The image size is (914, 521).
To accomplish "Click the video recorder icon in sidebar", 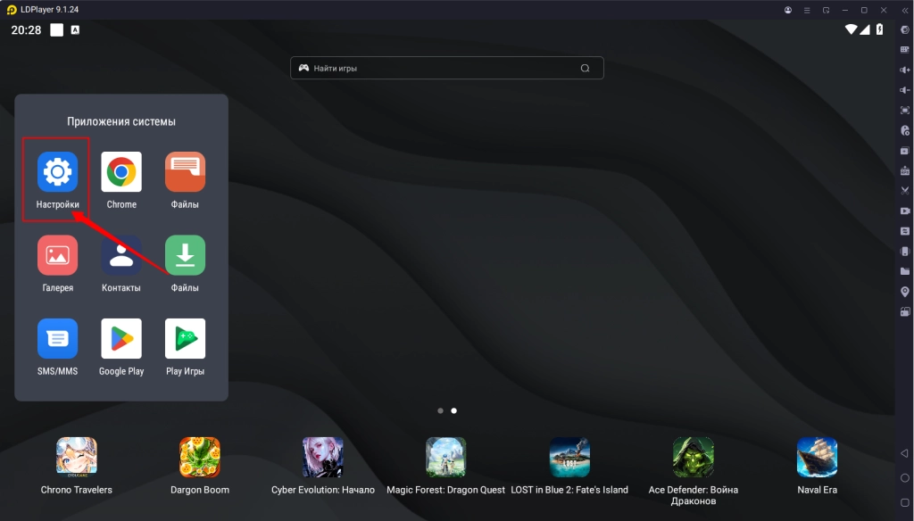I will click(904, 211).
